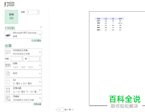Decrease the pages-to value with the down arrow
This screenshot has height=112, width=145.
(40, 60)
